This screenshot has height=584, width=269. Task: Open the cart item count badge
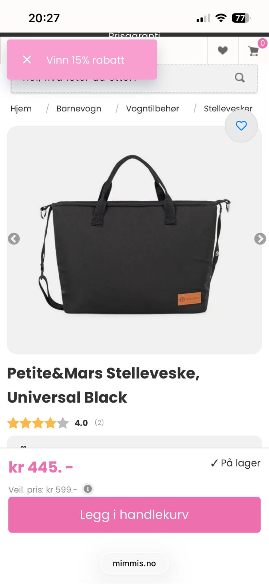coord(262,43)
